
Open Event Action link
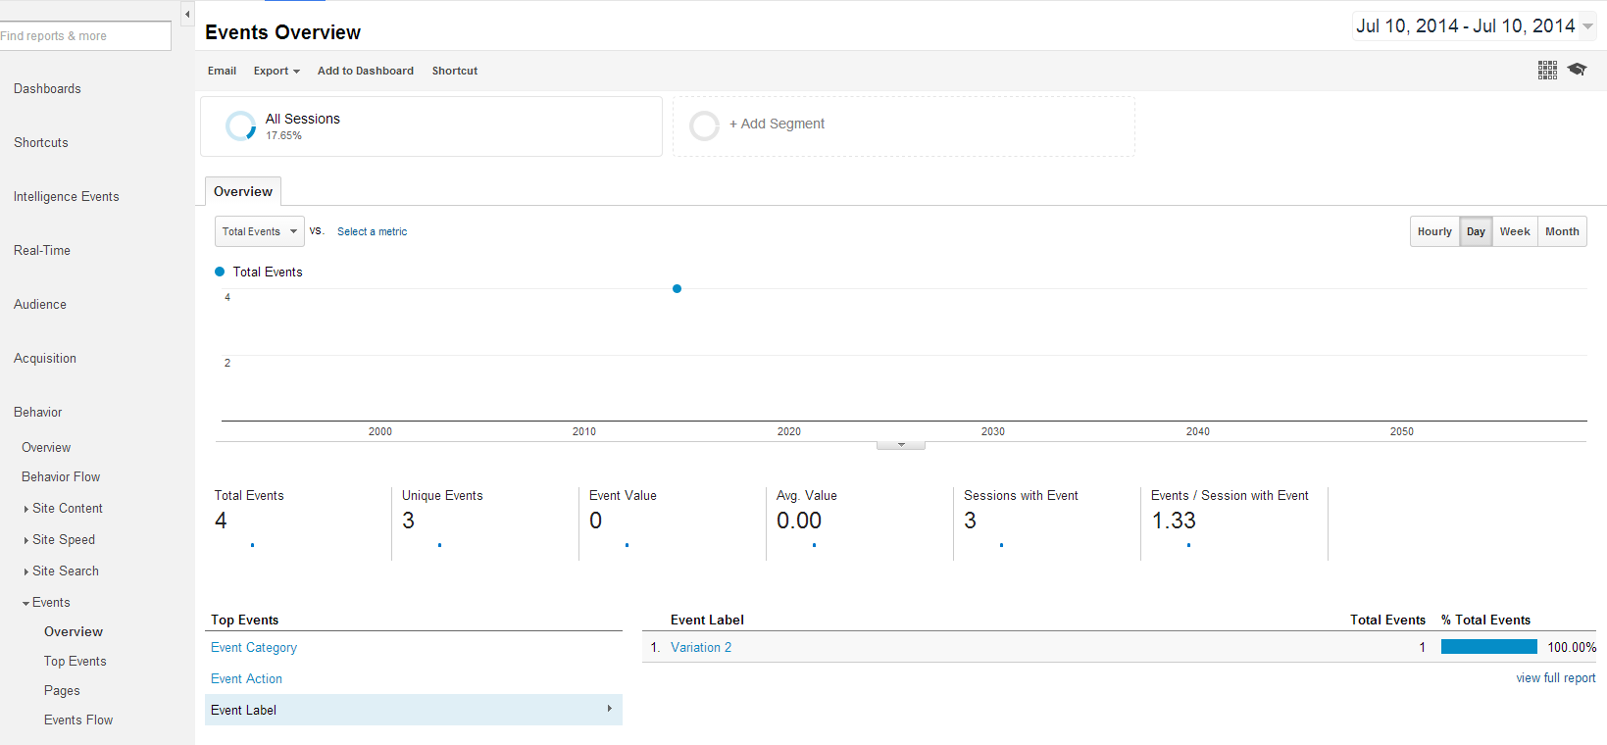click(246, 678)
